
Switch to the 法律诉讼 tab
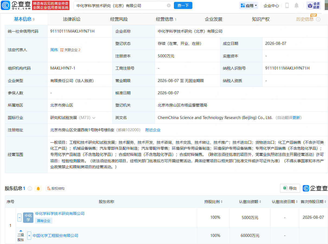coord(72,19)
